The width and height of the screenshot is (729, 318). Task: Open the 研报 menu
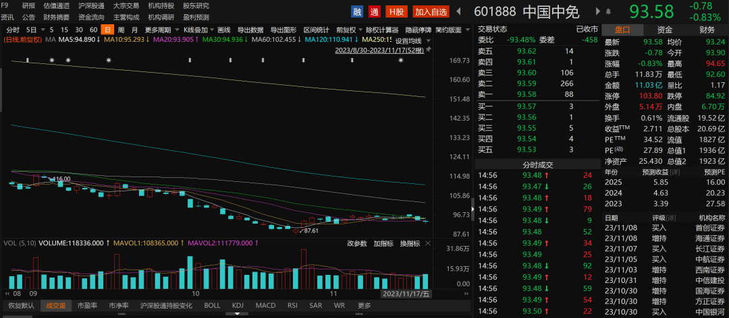point(28,6)
